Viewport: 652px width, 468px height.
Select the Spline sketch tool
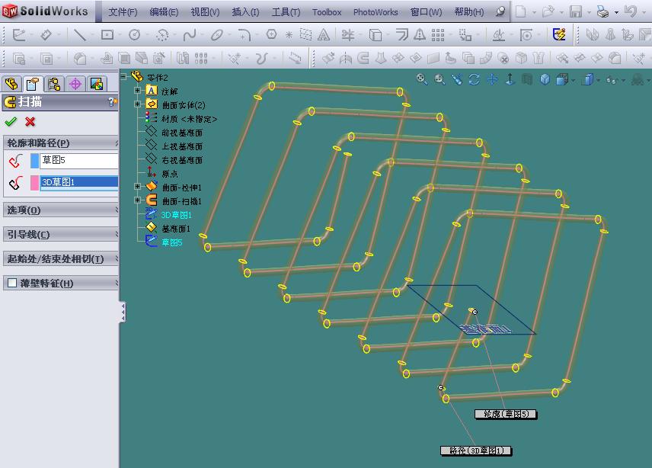coord(189,35)
